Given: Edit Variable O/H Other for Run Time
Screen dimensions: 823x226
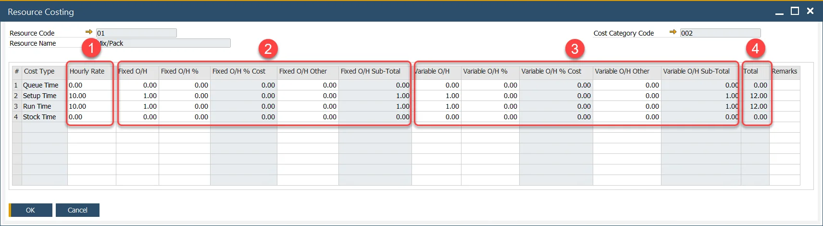Looking at the screenshot, I should (627, 106).
